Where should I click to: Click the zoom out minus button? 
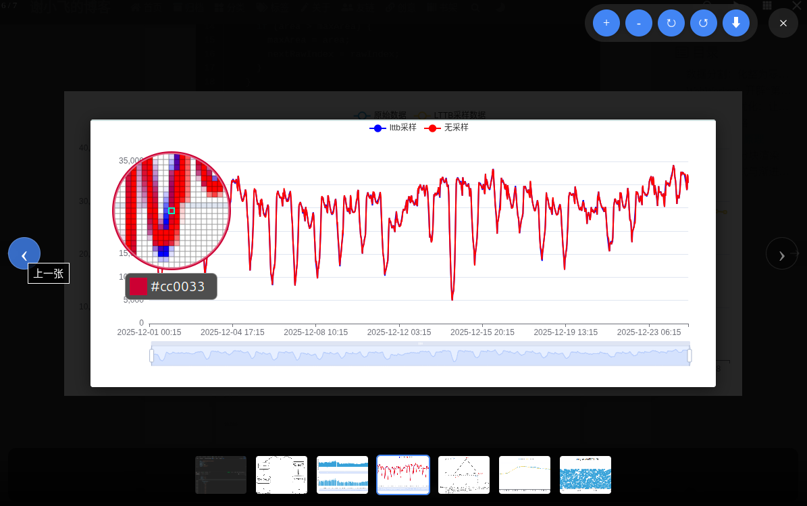(638, 23)
